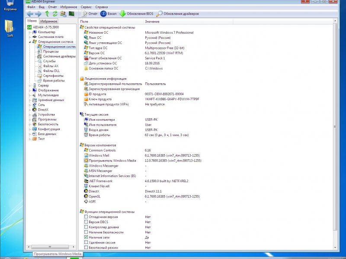Select the Soft folder on the desktop
The height and width of the screenshot is (259, 346).
[10, 28]
